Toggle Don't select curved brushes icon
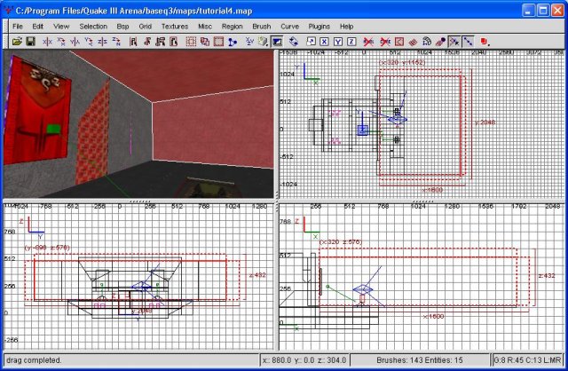The height and width of the screenshot is (371, 568). (385, 42)
